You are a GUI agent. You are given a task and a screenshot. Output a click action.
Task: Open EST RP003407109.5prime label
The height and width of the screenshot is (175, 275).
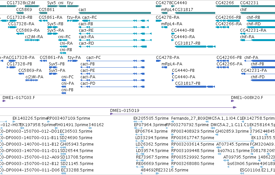coord(69,118)
